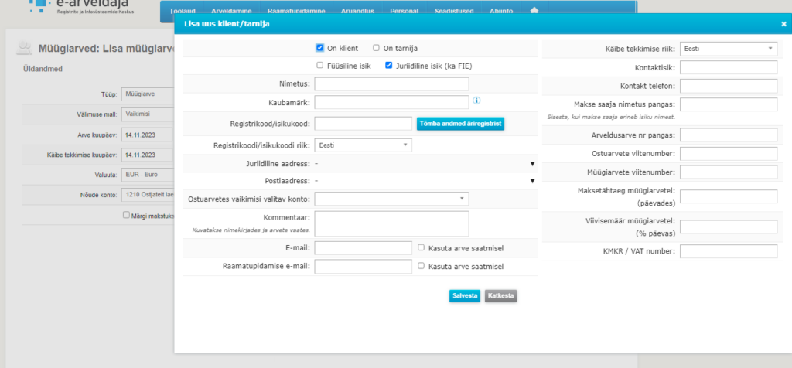Open Käibe tekkimise riik dropdown

(x=728, y=49)
